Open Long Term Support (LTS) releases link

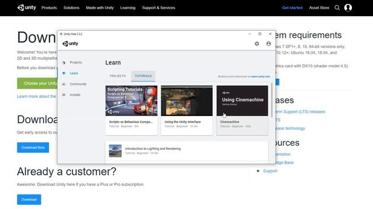pyautogui.click(x=300, y=111)
